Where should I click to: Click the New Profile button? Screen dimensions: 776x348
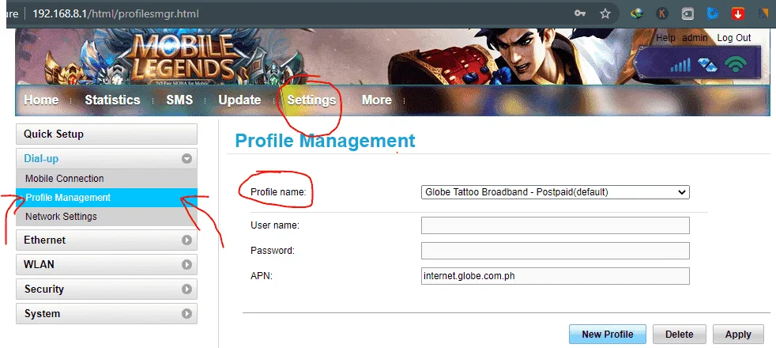[608, 334]
